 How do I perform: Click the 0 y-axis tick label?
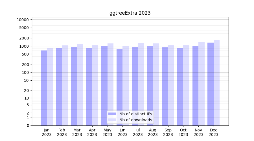pyautogui.click(x=28, y=125)
